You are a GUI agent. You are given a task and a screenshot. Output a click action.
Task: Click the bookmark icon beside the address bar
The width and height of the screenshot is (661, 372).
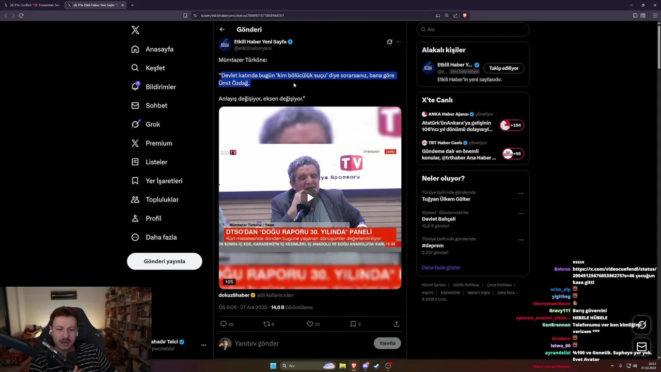point(185,16)
